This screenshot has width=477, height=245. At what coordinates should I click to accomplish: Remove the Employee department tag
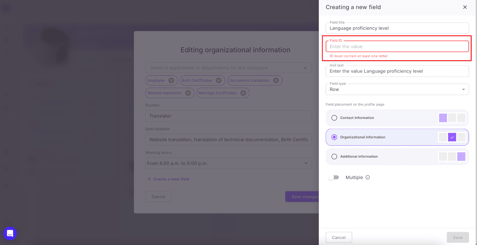point(171,81)
